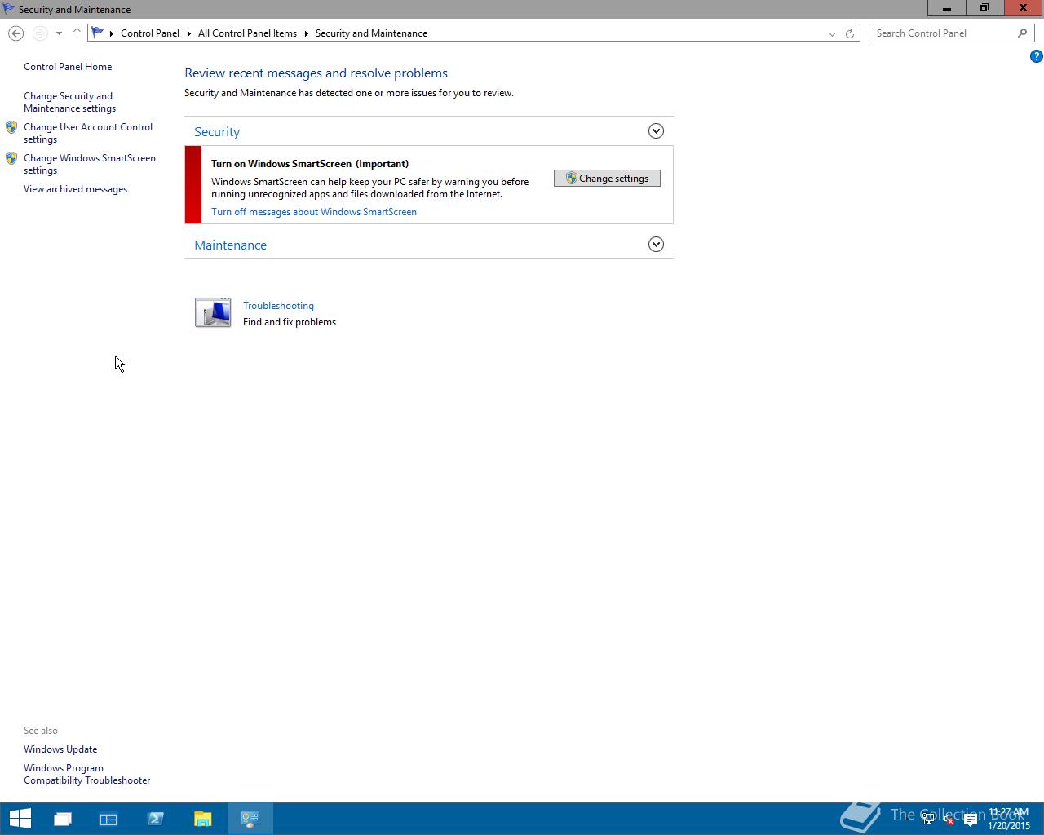
Task: Open Help via the blue question mark
Action: click(1036, 56)
